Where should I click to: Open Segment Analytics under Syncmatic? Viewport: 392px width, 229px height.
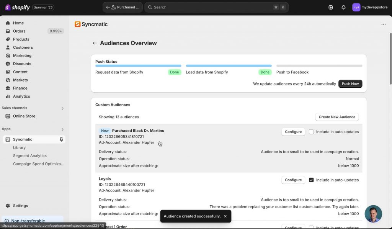click(x=30, y=155)
